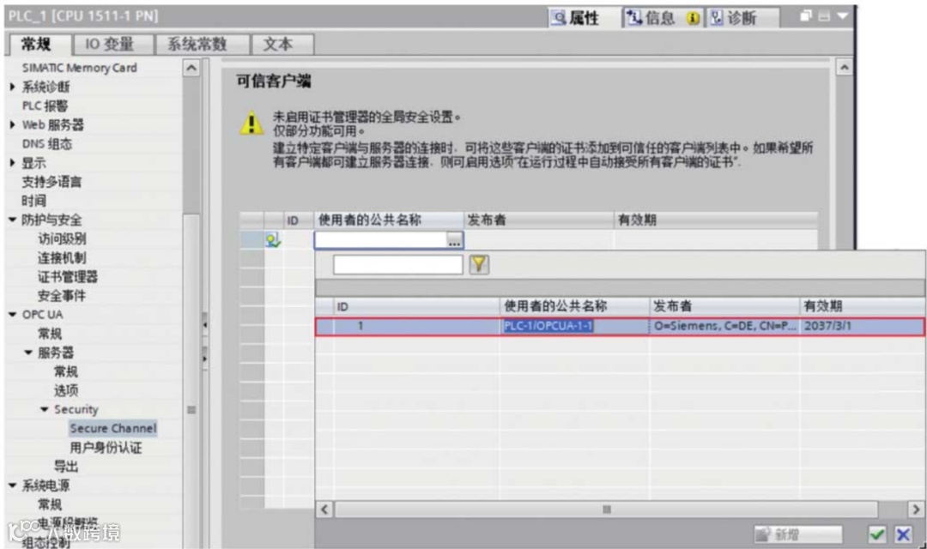Viewport: 927px width, 549px height.
Task: Expand the 系统诊断 tree node
Action: 12,87
